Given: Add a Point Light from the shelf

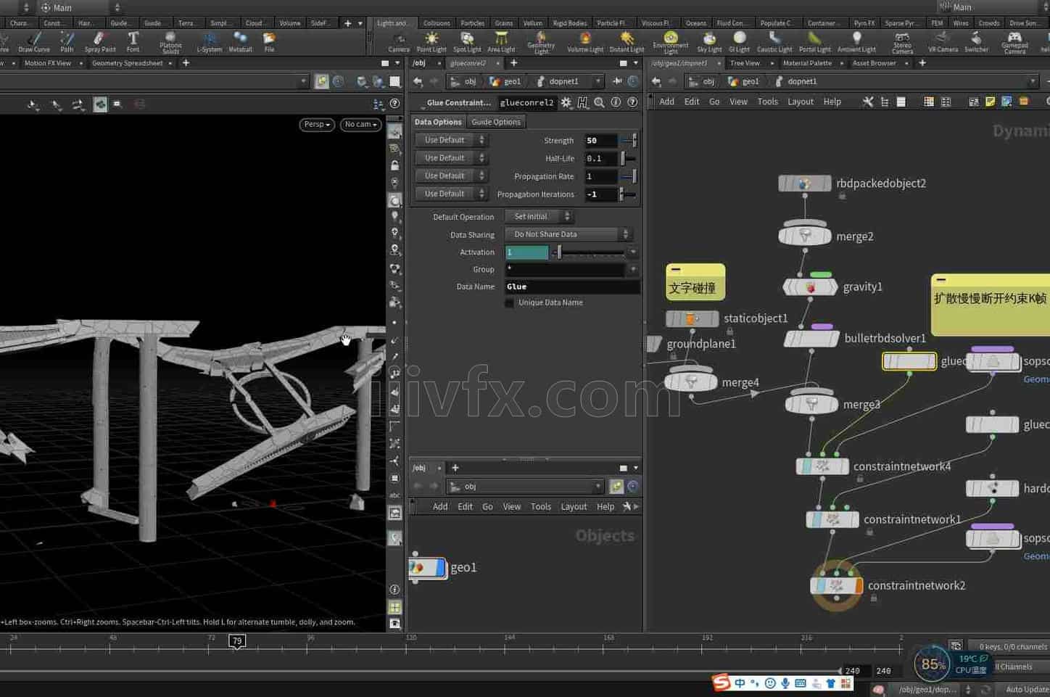Looking at the screenshot, I should [431, 42].
